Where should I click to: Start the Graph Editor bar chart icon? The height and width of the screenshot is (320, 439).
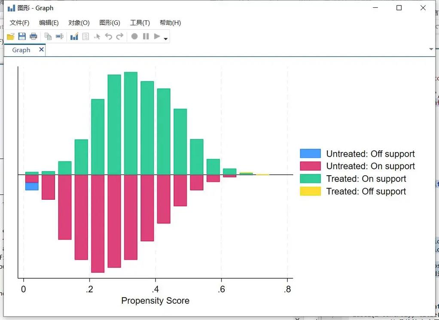coord(74,37)
